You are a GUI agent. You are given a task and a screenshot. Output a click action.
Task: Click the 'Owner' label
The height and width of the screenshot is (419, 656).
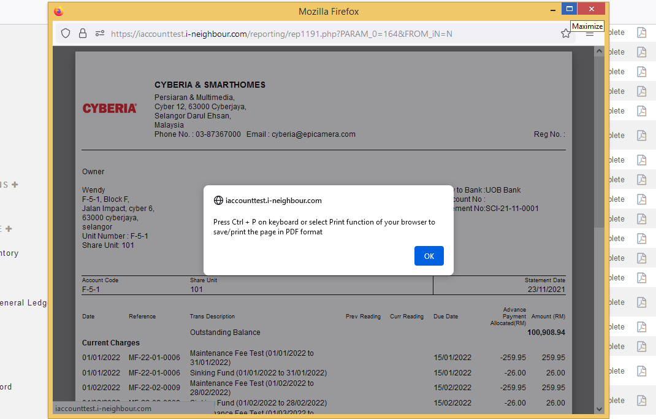93,172
